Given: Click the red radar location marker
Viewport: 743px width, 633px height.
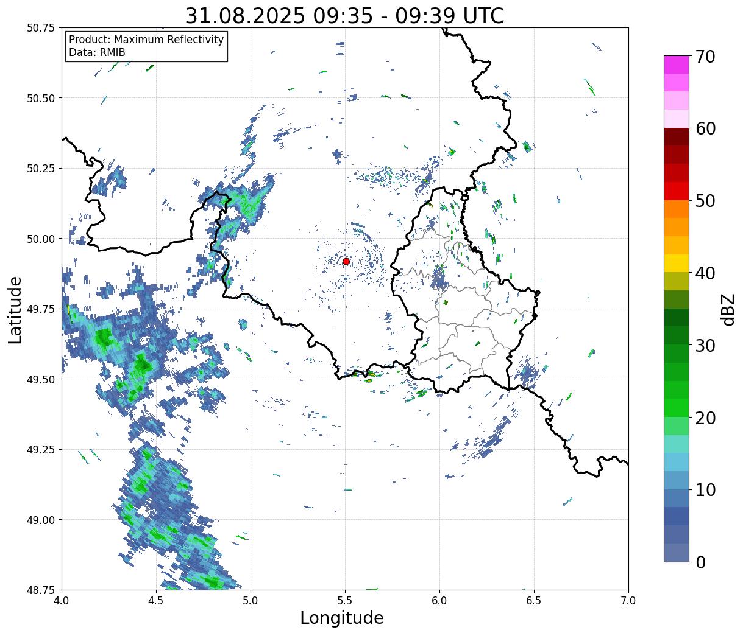Looking at the screenshot, I should click(346, 261).
